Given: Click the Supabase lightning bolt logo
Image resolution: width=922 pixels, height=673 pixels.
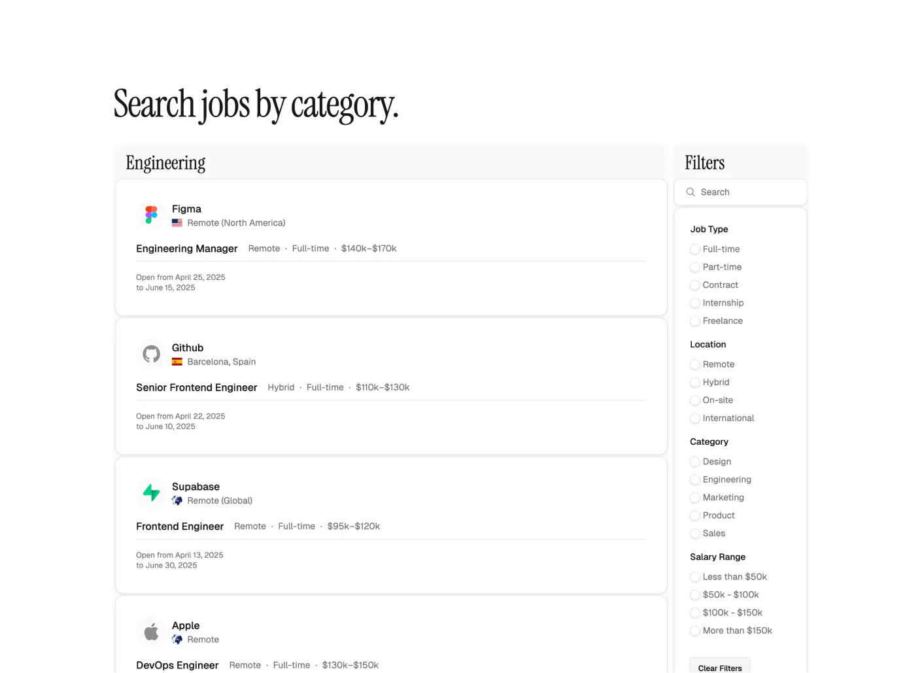Looking at the screenshot, I should [x=152, y=492].
